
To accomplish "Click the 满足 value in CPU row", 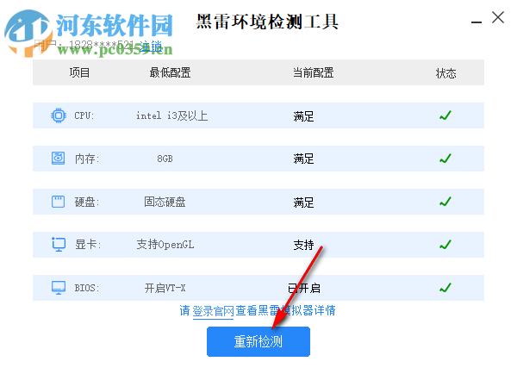I will point(303,116).
